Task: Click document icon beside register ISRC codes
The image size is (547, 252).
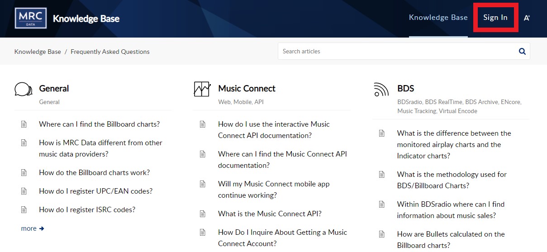Action: coord(24,210)
